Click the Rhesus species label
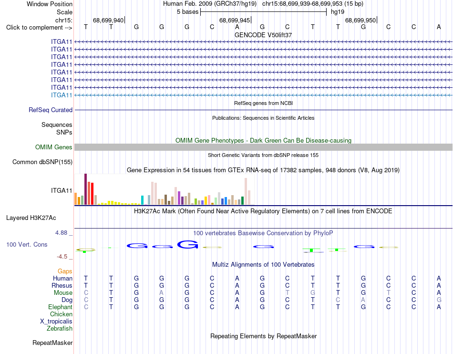Screen dimensions: 453x354 [62, 285]
